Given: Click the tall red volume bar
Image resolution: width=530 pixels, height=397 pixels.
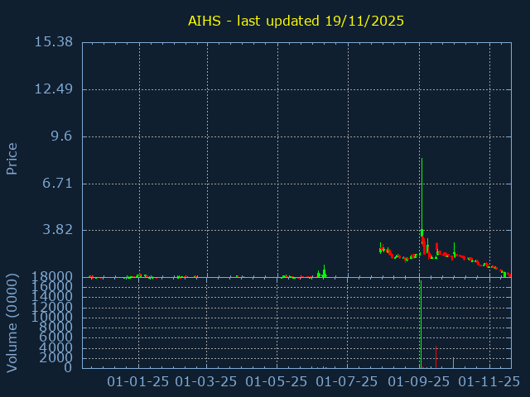Looking at the screenshot, I should (436, 357).
